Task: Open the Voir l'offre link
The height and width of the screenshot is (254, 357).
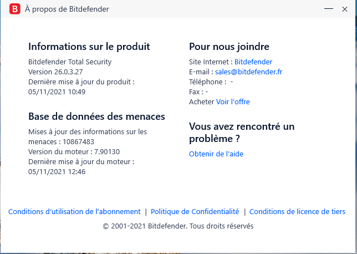Action: (233, 102)
